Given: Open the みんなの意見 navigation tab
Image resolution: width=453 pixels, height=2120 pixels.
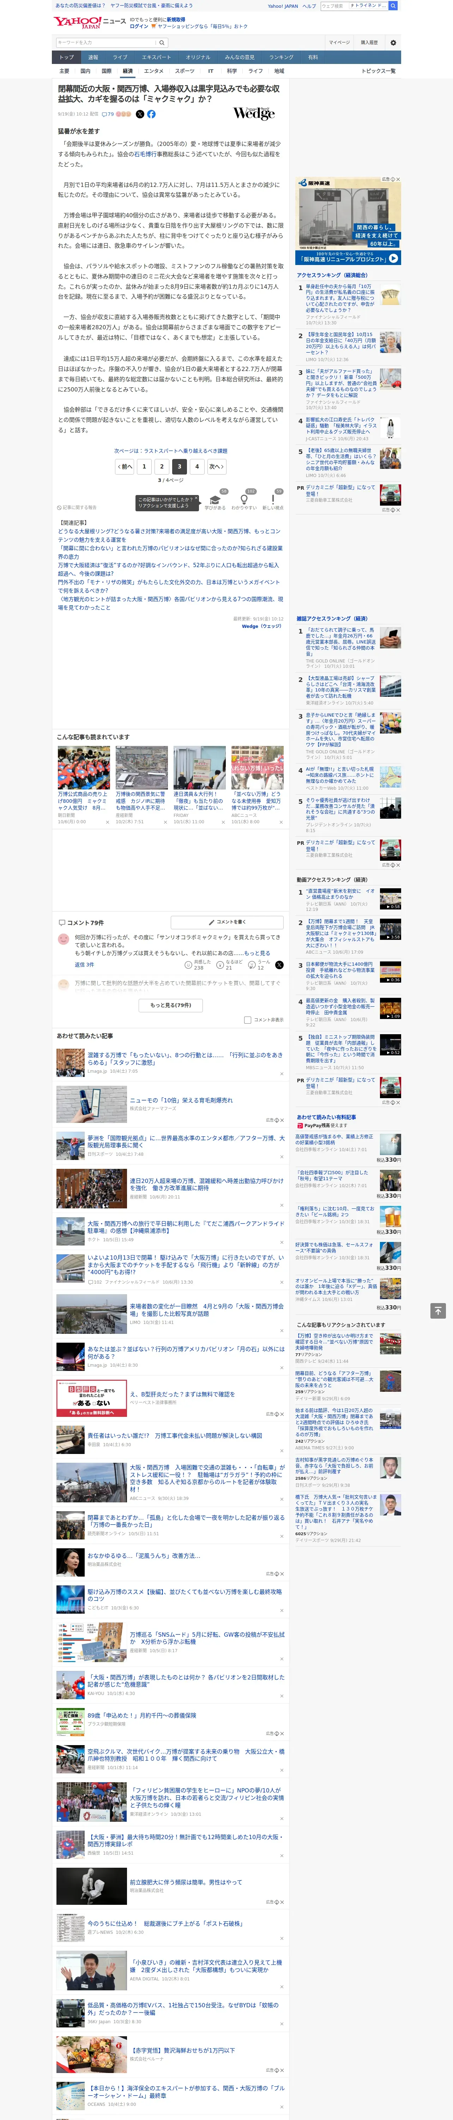Looking at the screenshot, I should 239,57.
